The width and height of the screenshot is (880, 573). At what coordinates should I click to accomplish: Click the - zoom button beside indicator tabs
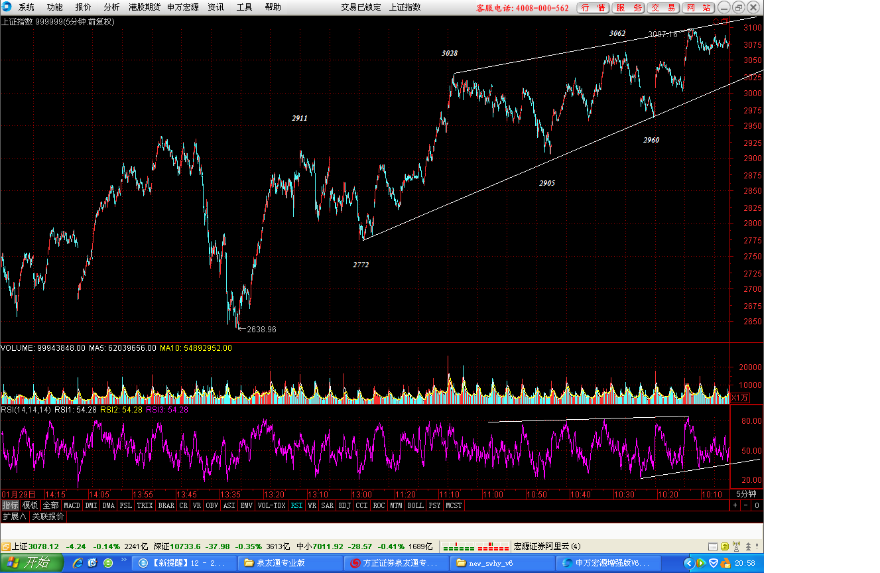745,505
